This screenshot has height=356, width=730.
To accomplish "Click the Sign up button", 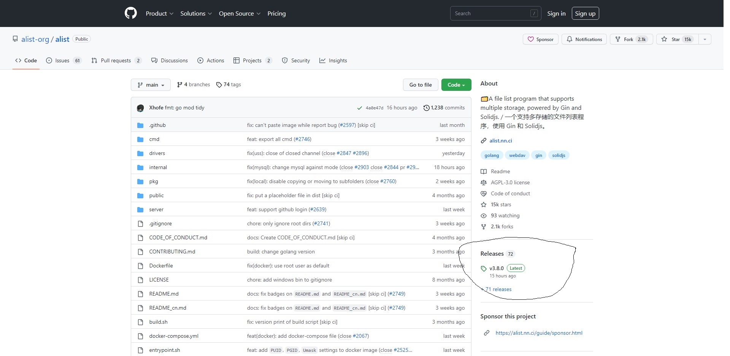I will (585, 13).
